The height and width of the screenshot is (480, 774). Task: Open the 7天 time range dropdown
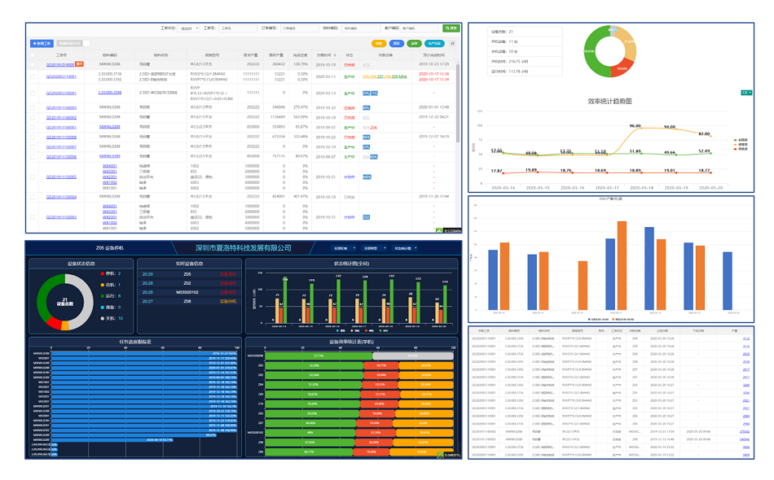pos(745,93)
